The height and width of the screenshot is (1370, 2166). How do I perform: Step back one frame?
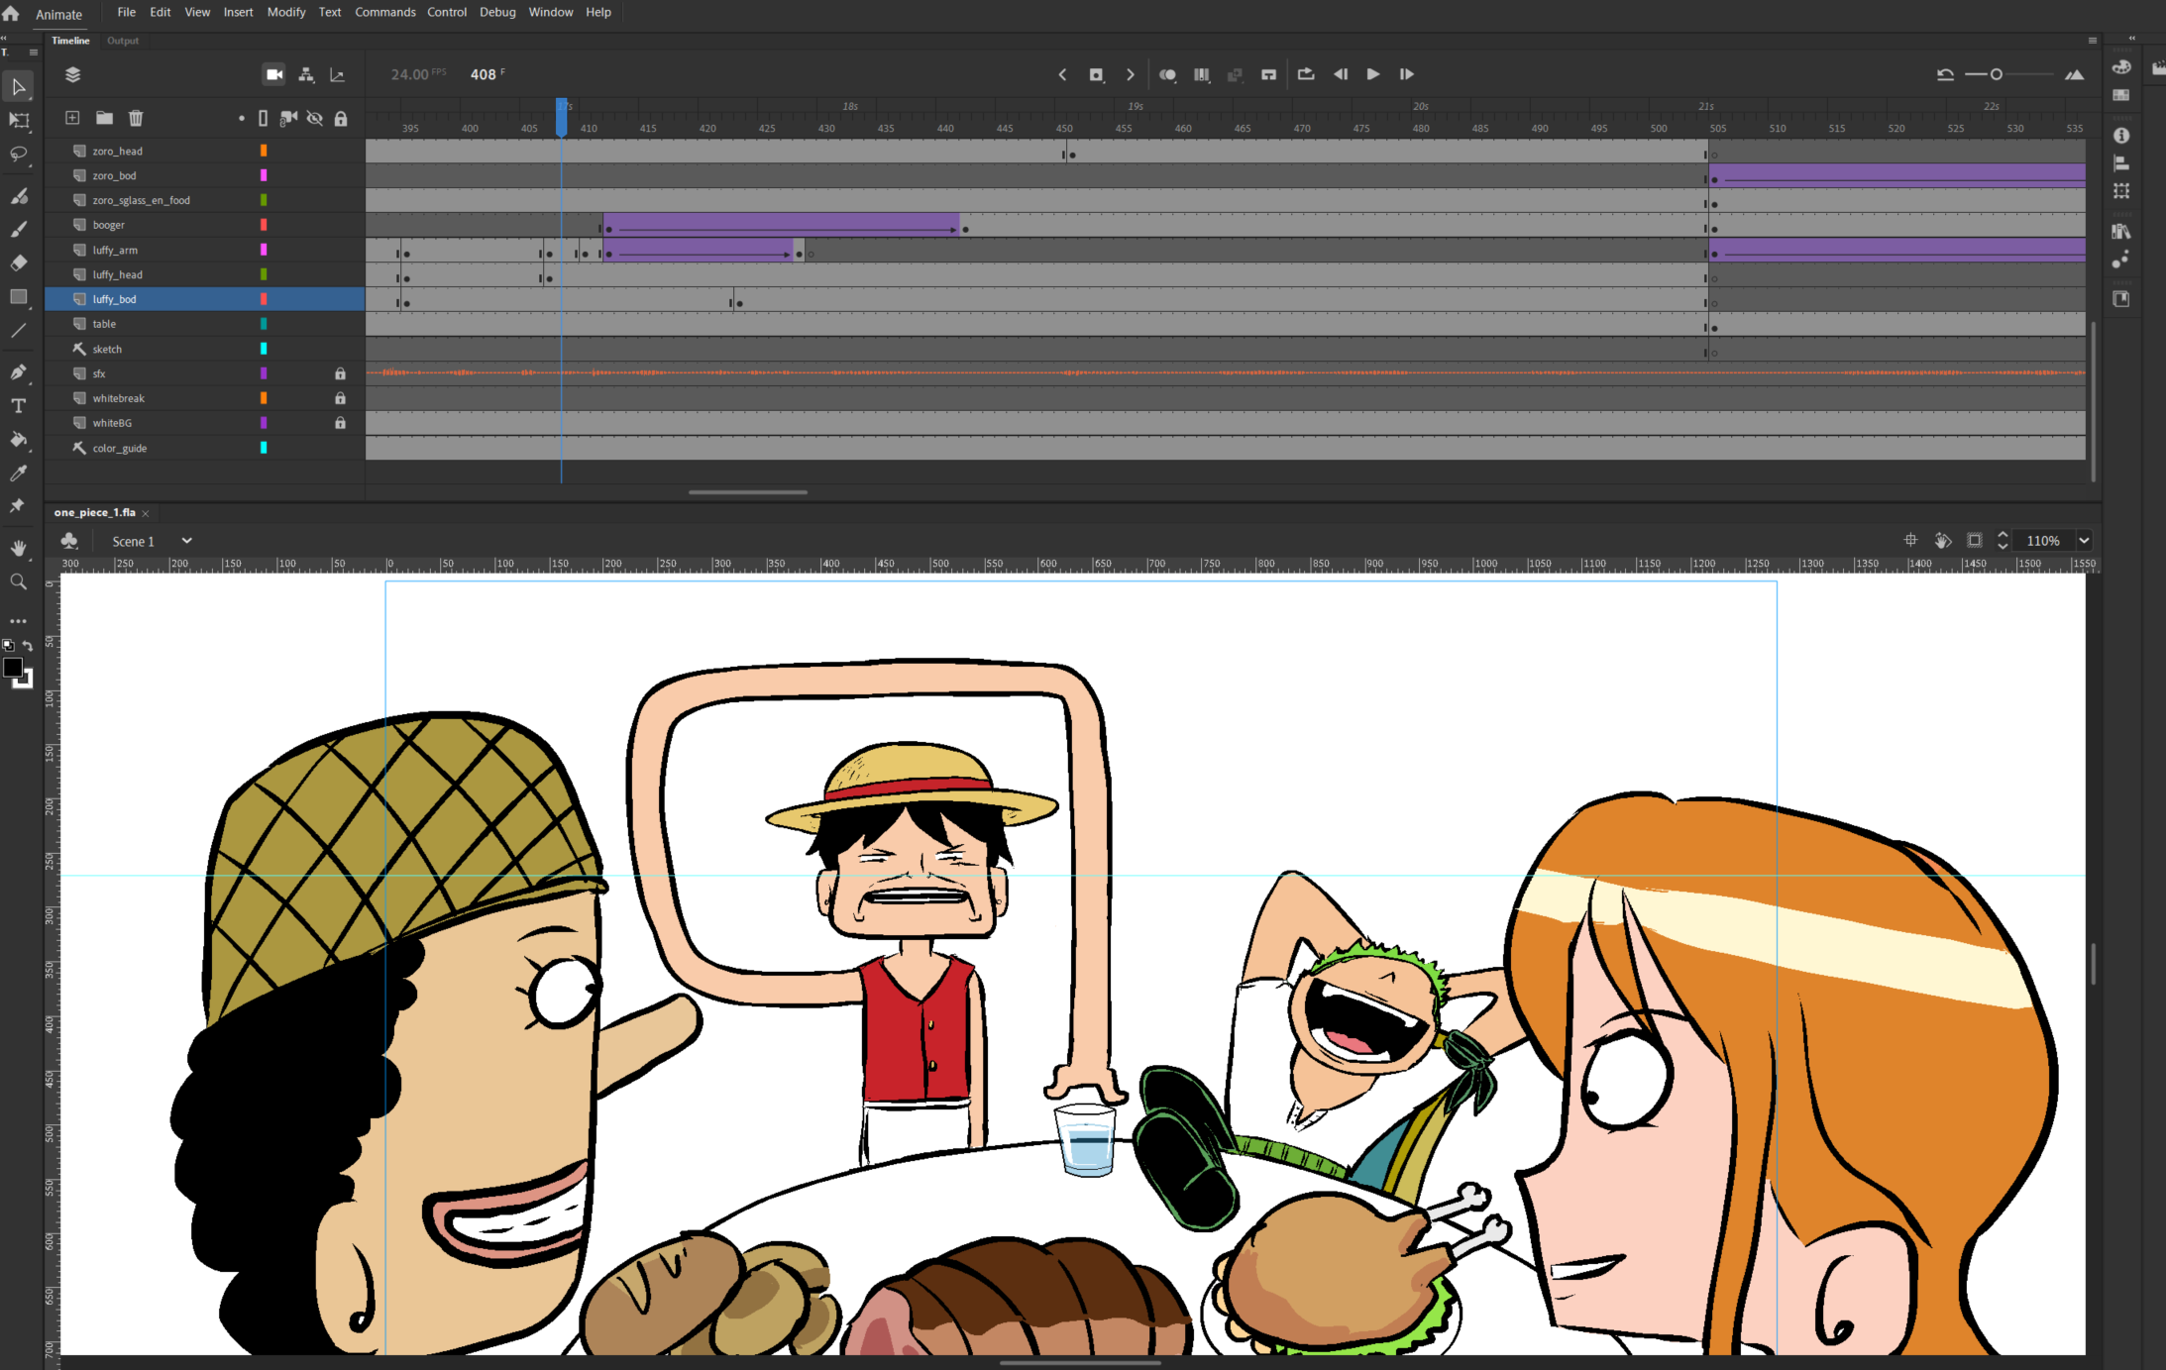coord(1341,74)
